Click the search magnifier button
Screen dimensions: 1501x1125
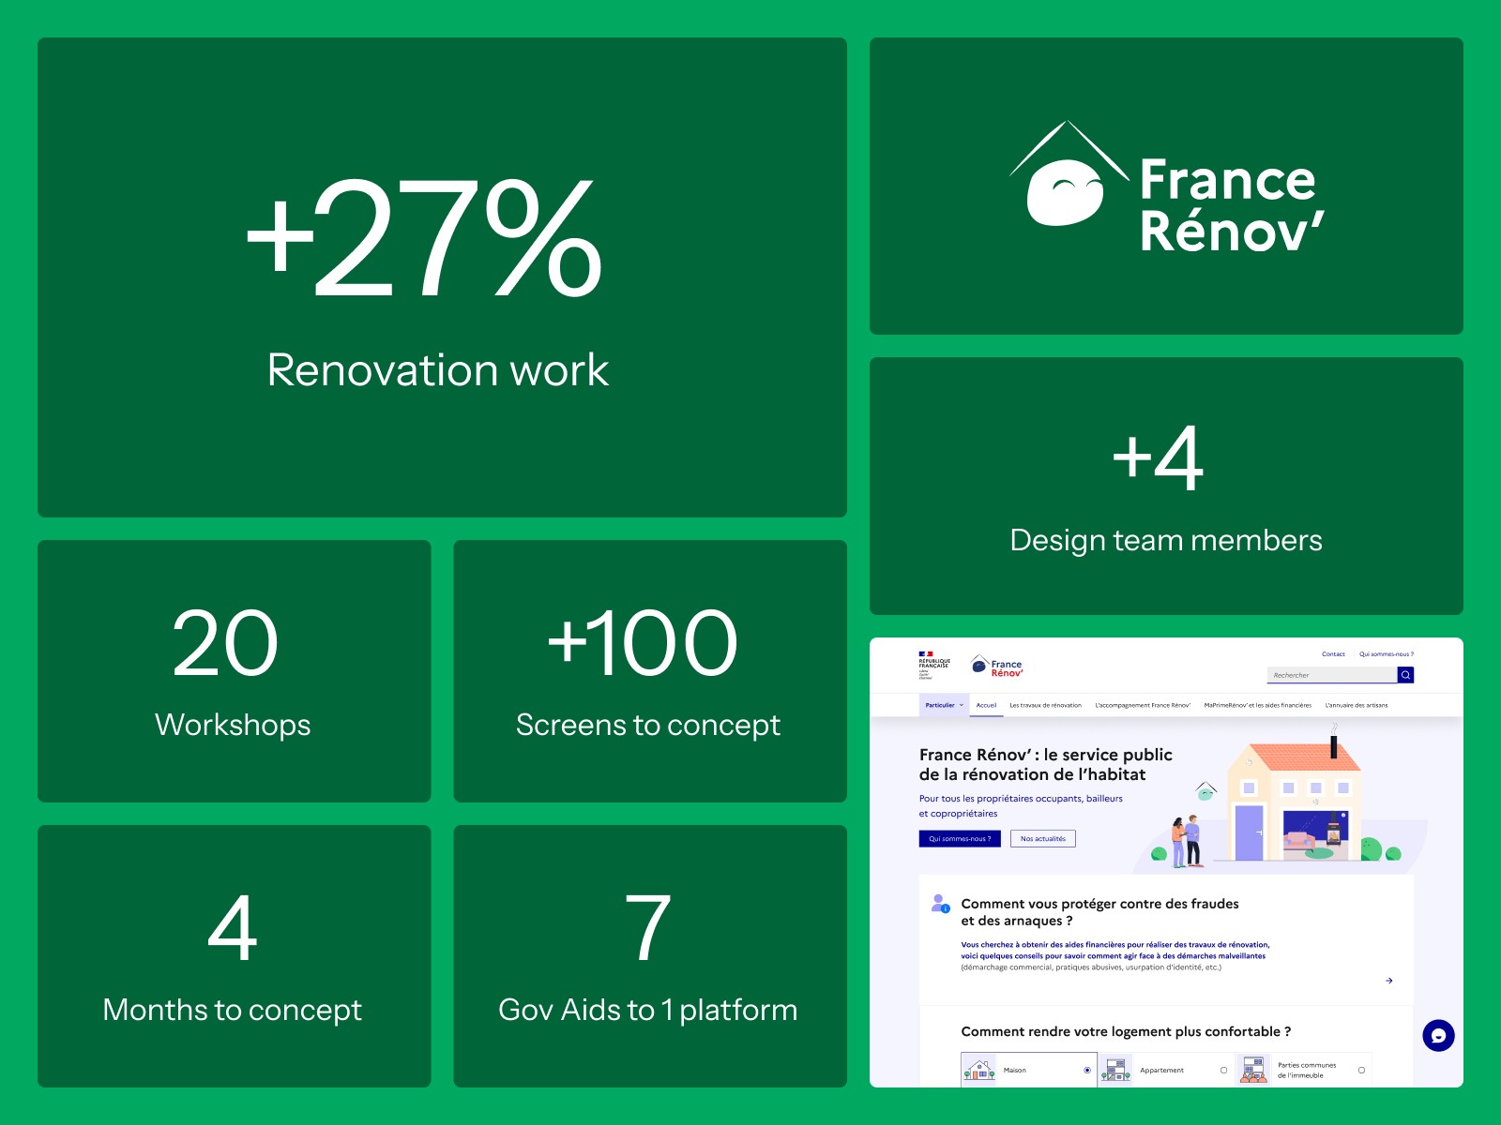[x=1405, y=675]
